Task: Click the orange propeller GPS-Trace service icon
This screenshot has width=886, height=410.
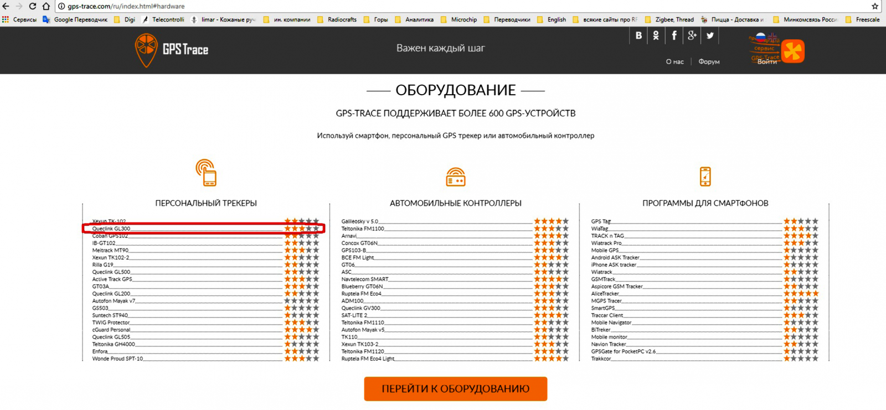Action: point(793,51)
